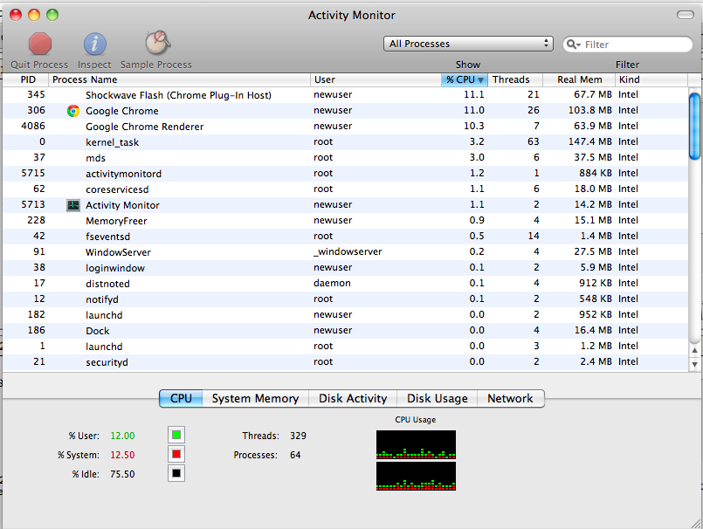Screen dimensions: 703x529
Task: Click the Activity Monitor process name
Action: click(x=122, y=205)
